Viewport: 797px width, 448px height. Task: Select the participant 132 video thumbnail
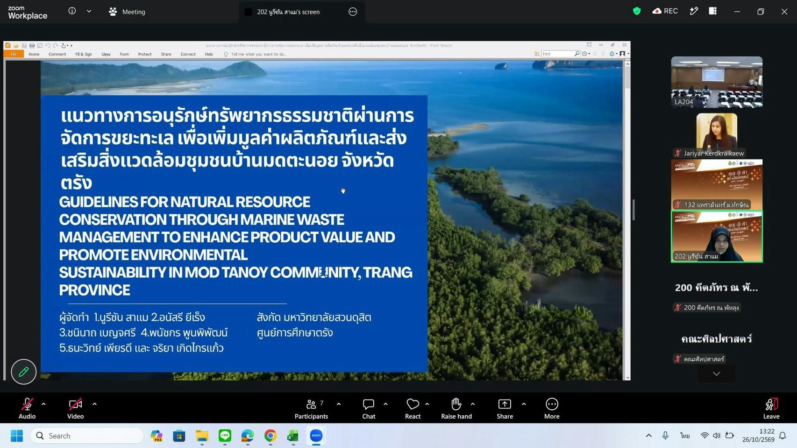(717, 184)
